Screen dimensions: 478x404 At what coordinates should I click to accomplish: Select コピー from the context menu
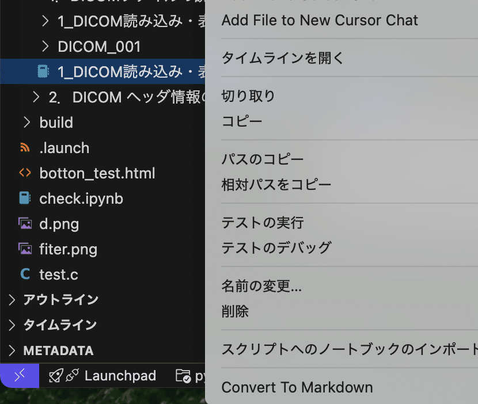tap(242, 121)
